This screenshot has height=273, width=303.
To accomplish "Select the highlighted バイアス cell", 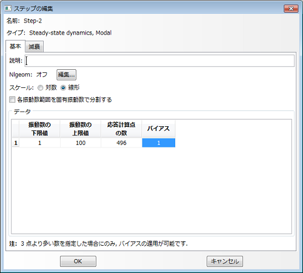I will (159, 143).
